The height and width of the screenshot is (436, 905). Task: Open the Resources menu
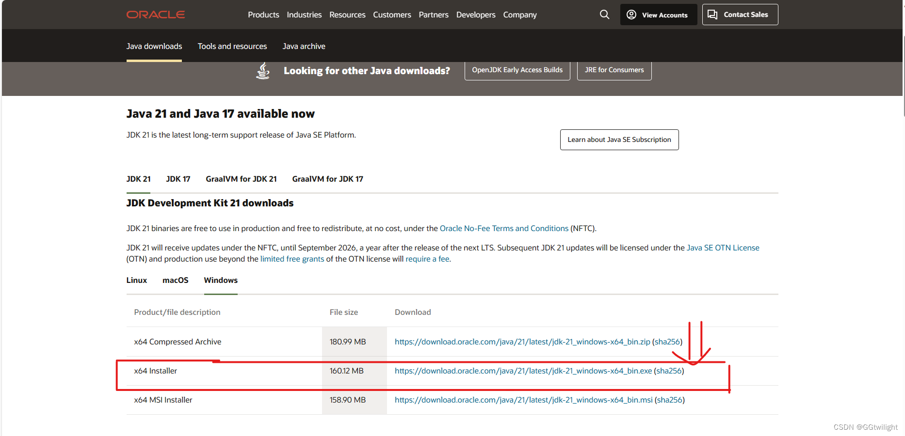tap(347, 15)
